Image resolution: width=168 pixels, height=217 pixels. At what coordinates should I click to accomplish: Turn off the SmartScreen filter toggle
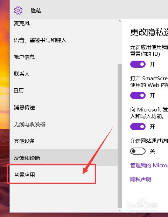[138, 95]
